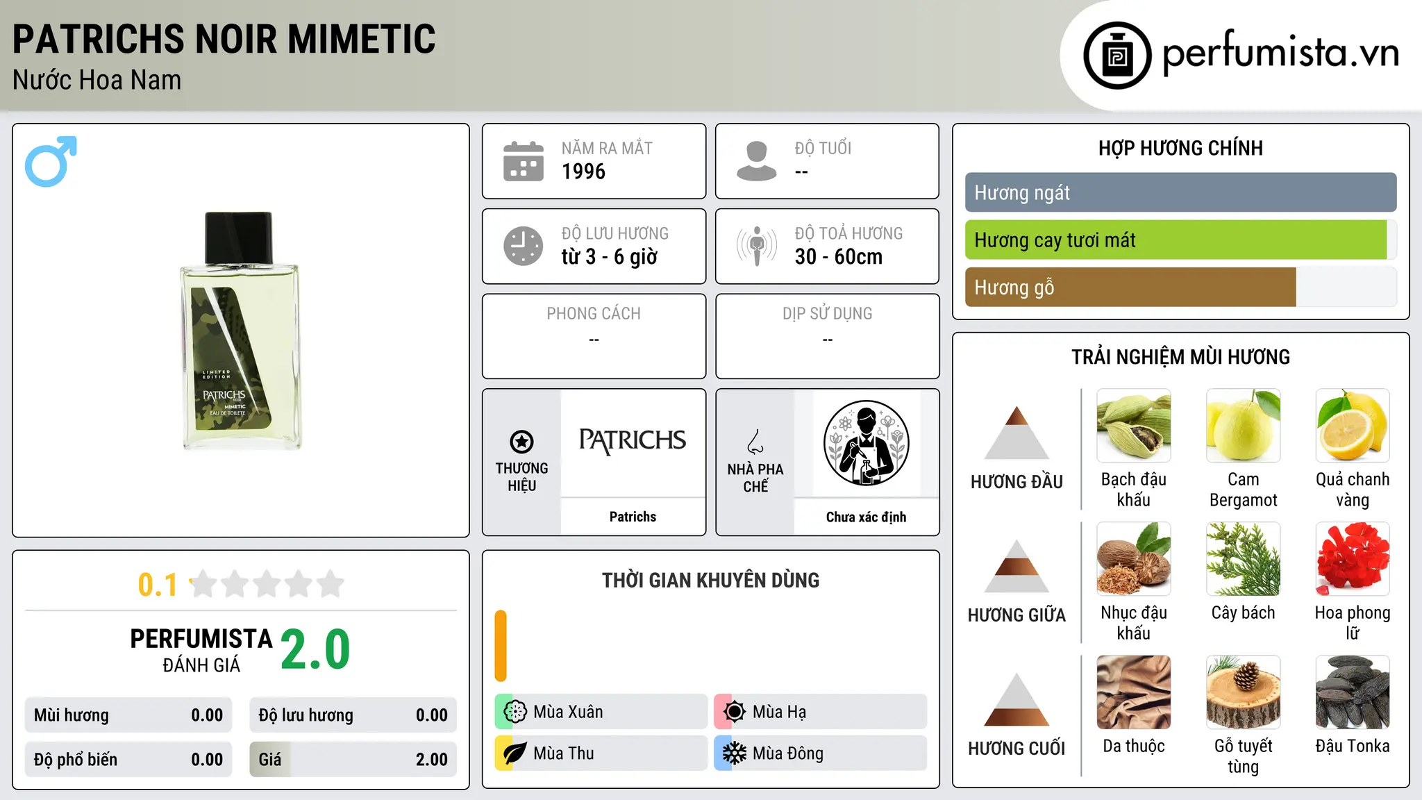Click the Trải nghiệm mùi hương heading
This screenshot has height=800, width=1422.
(1180, 357)
